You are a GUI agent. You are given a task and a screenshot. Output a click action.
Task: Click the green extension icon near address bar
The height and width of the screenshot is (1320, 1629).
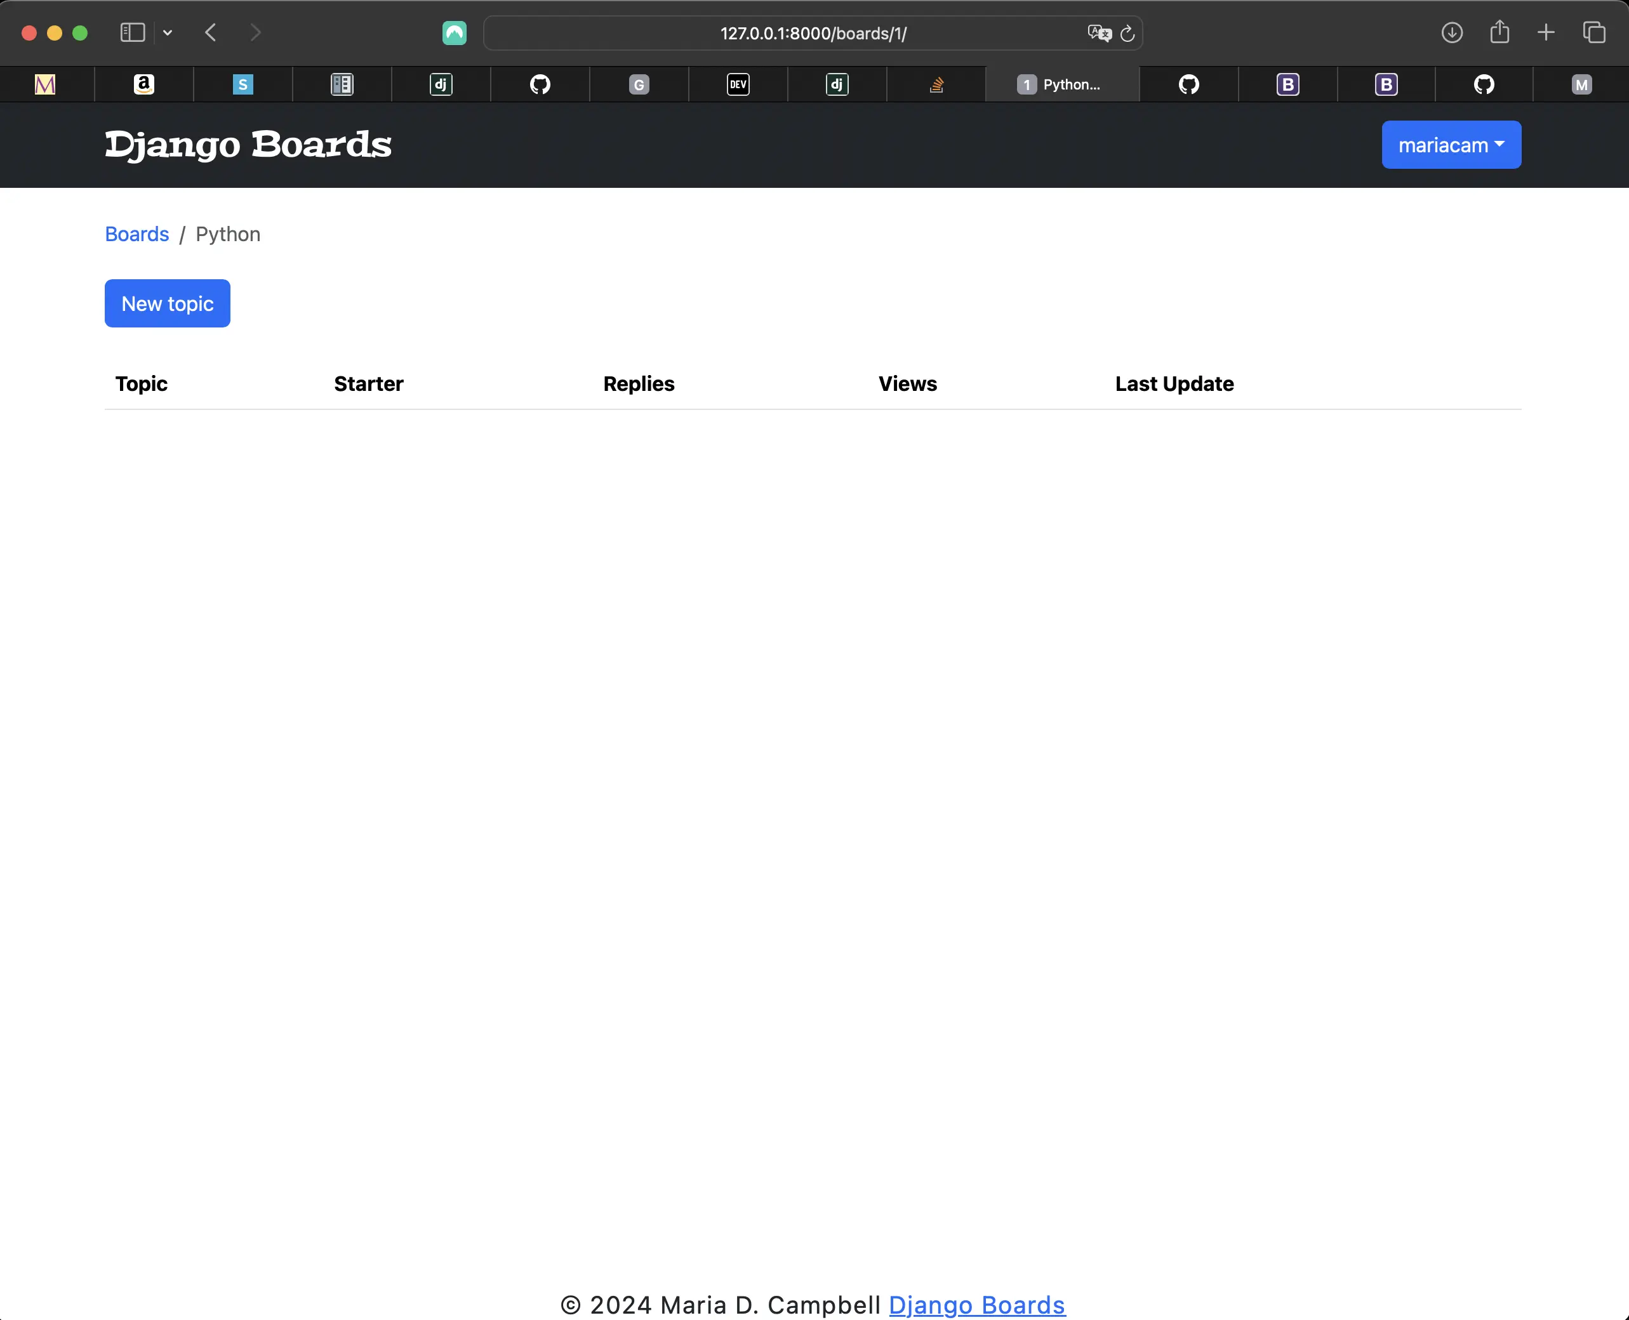[x=454, y=33]
